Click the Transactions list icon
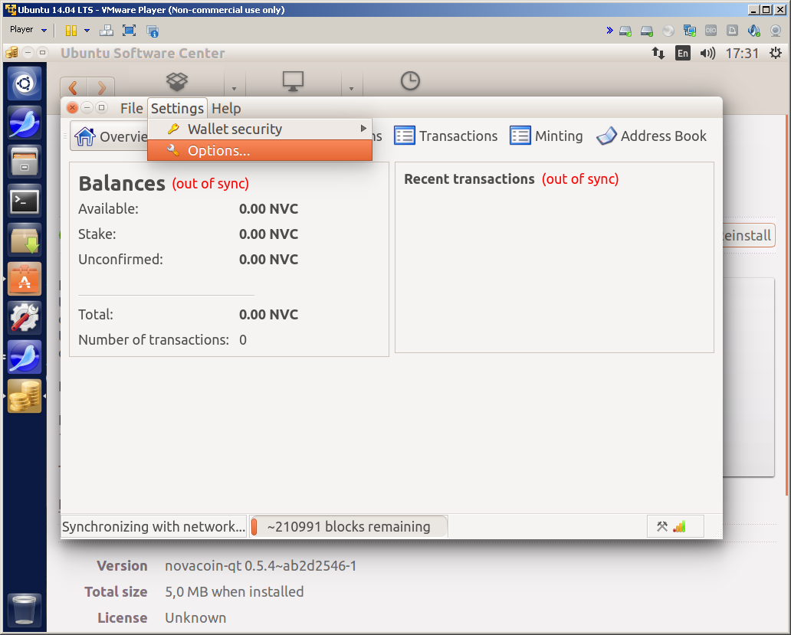791x635 pixels. pos(405,136)
